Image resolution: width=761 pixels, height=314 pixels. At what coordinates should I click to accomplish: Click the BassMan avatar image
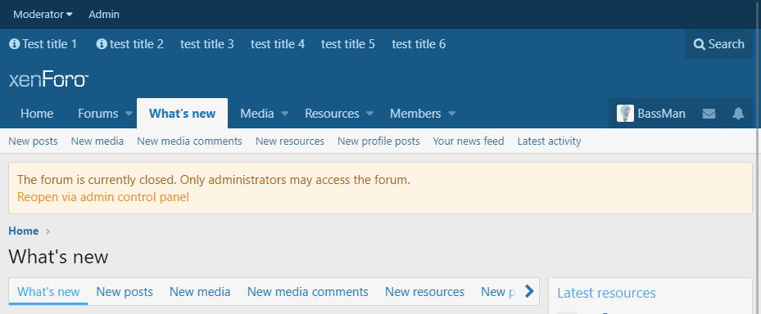click(625, 114)
